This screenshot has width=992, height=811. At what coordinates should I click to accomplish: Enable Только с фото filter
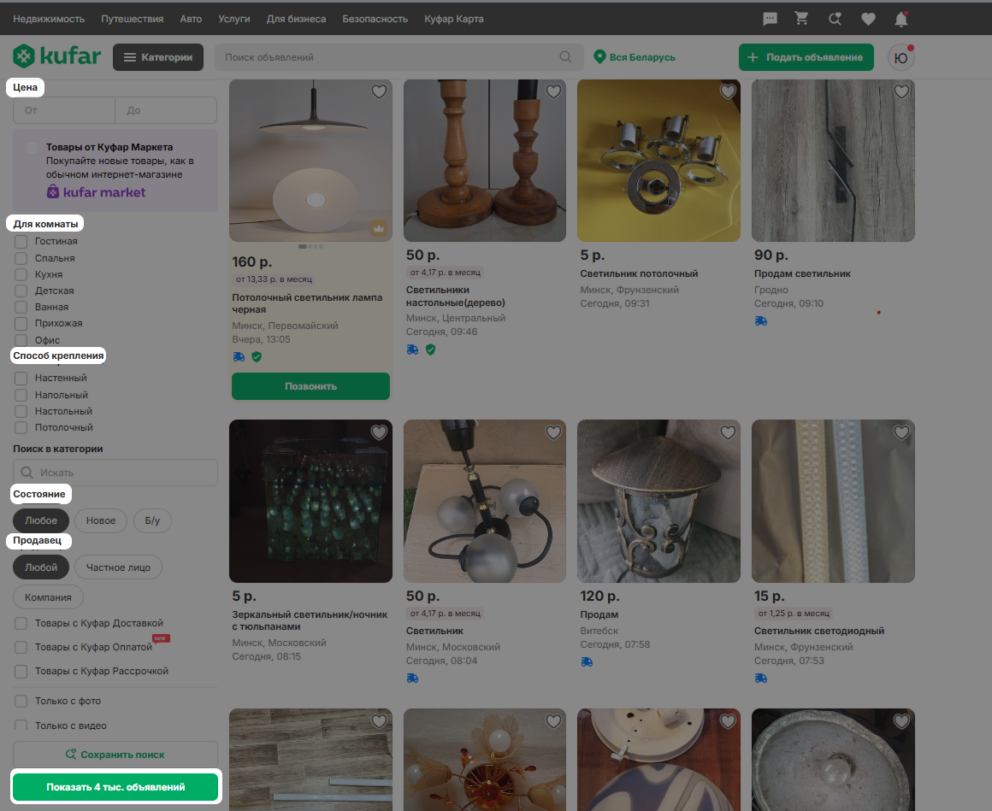click(x=21, y=701)
